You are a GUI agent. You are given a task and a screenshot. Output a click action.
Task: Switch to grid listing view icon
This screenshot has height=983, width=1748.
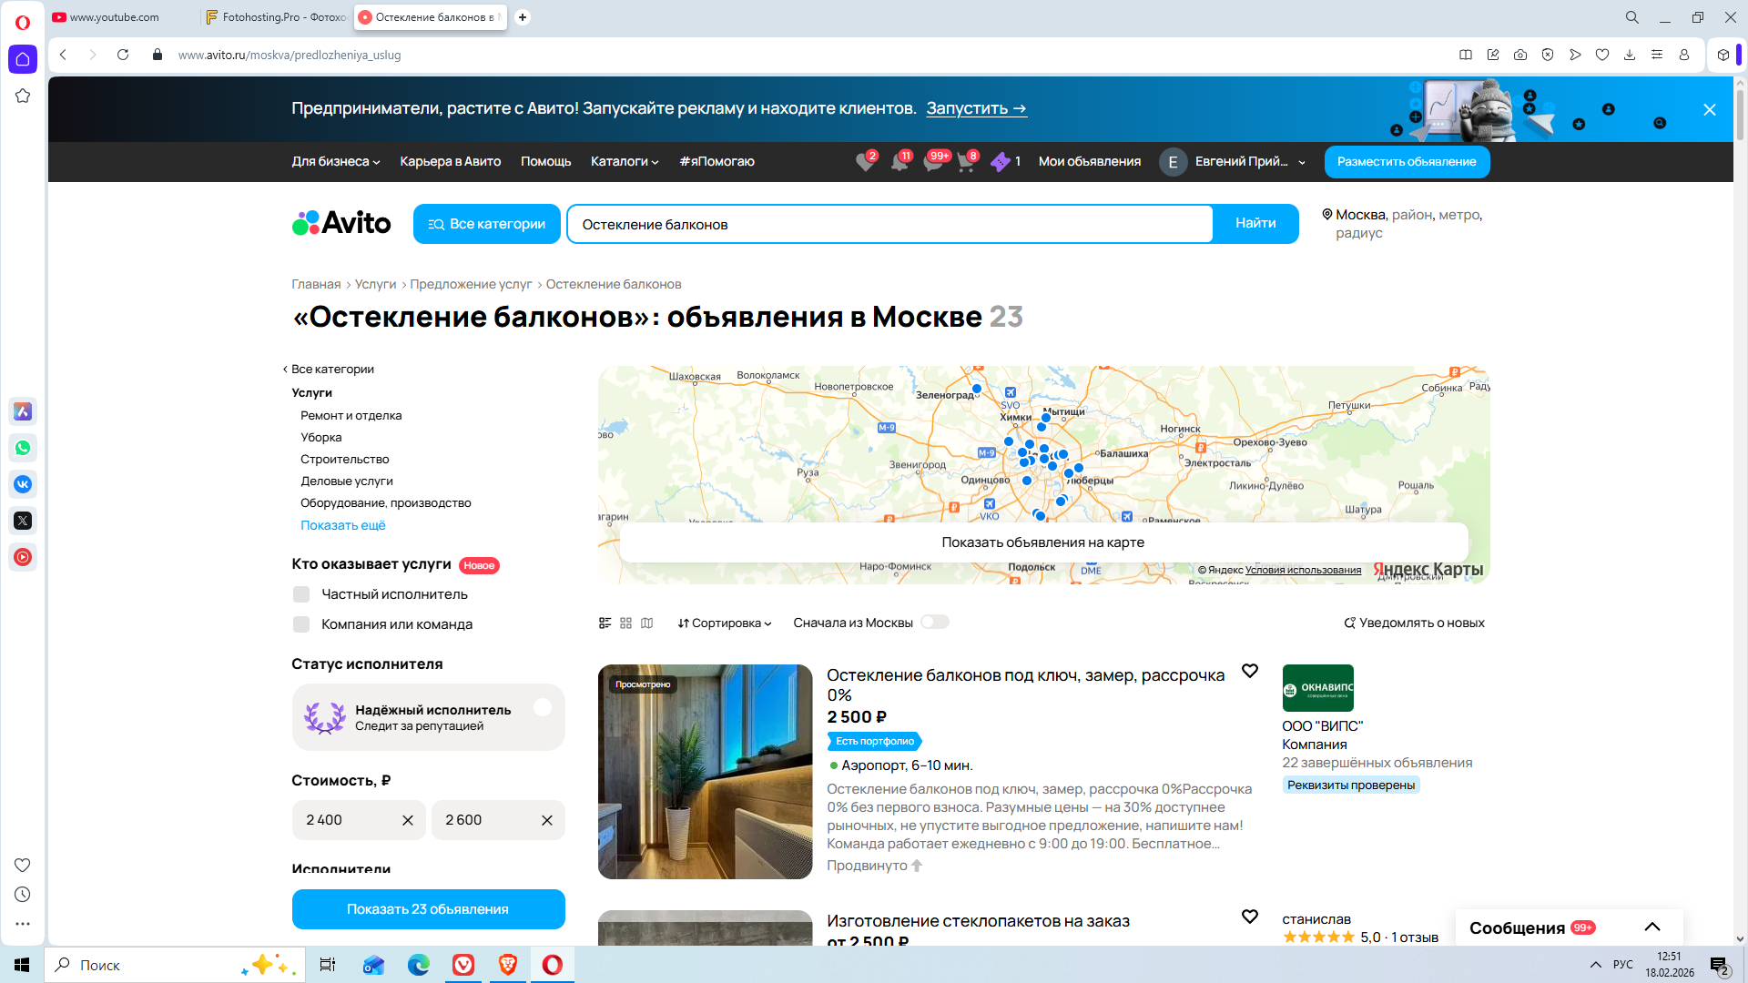625,623
